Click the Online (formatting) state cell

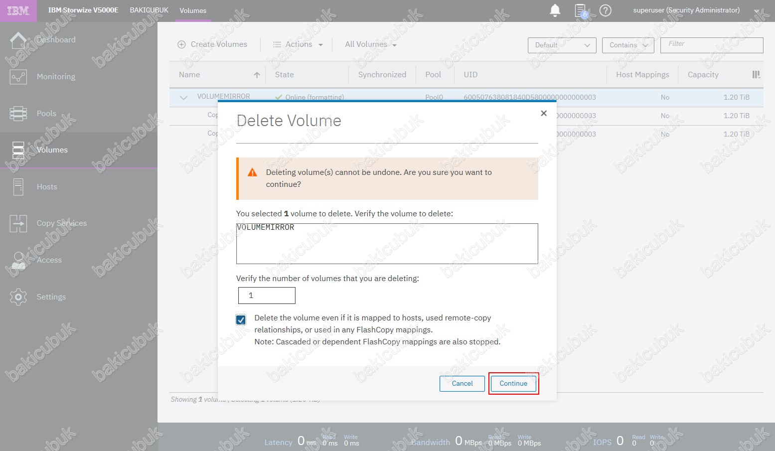(x=314, y=97)
